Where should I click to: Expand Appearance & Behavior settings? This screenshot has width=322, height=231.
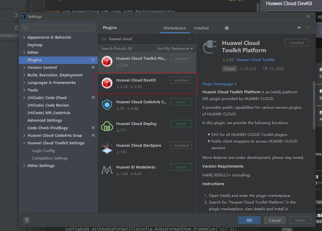tap(24, 37)
